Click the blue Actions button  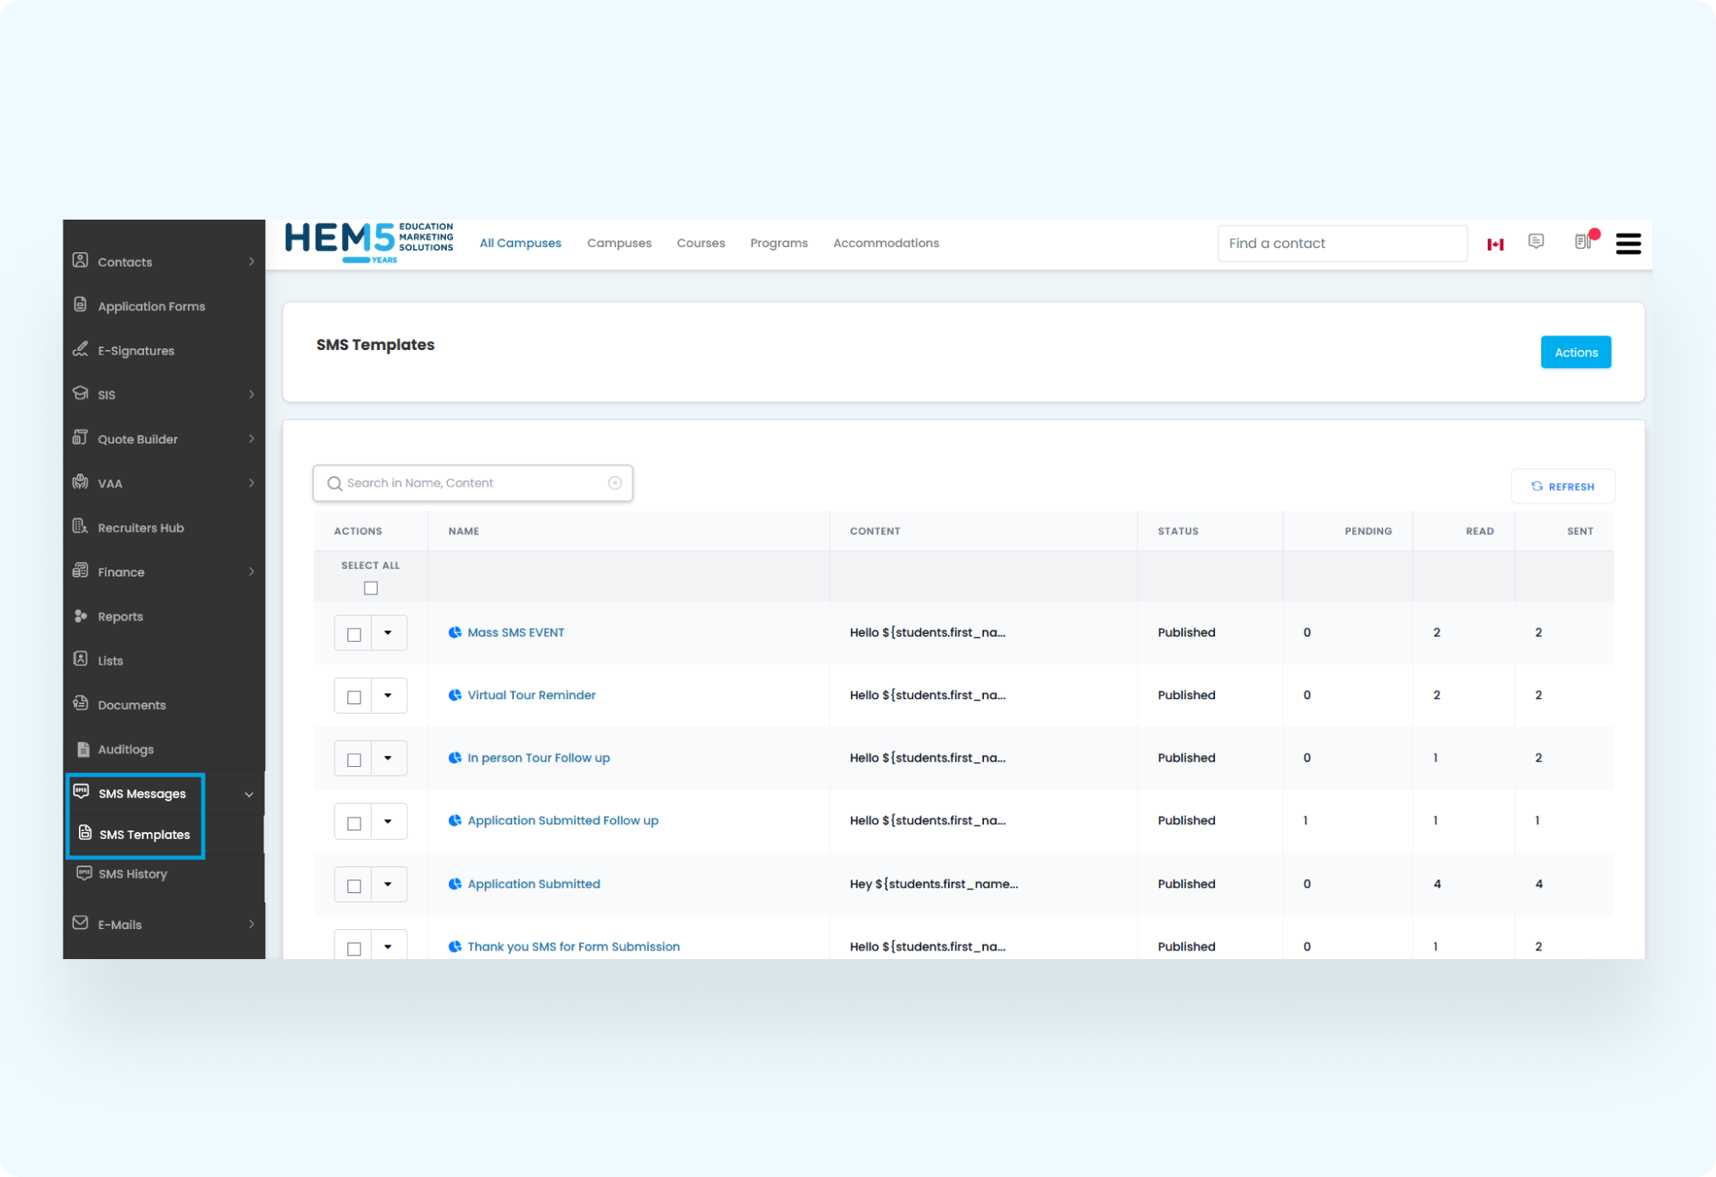1575,353
